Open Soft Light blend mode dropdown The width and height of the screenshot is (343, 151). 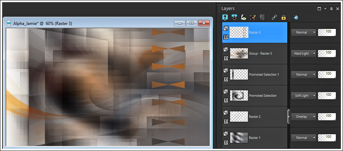pos(304,96)
